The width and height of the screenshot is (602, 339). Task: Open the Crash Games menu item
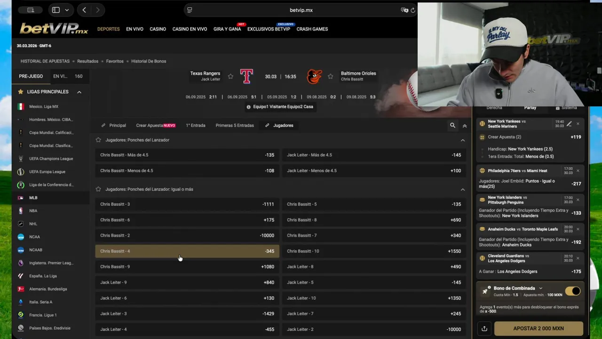coord(312,29)
